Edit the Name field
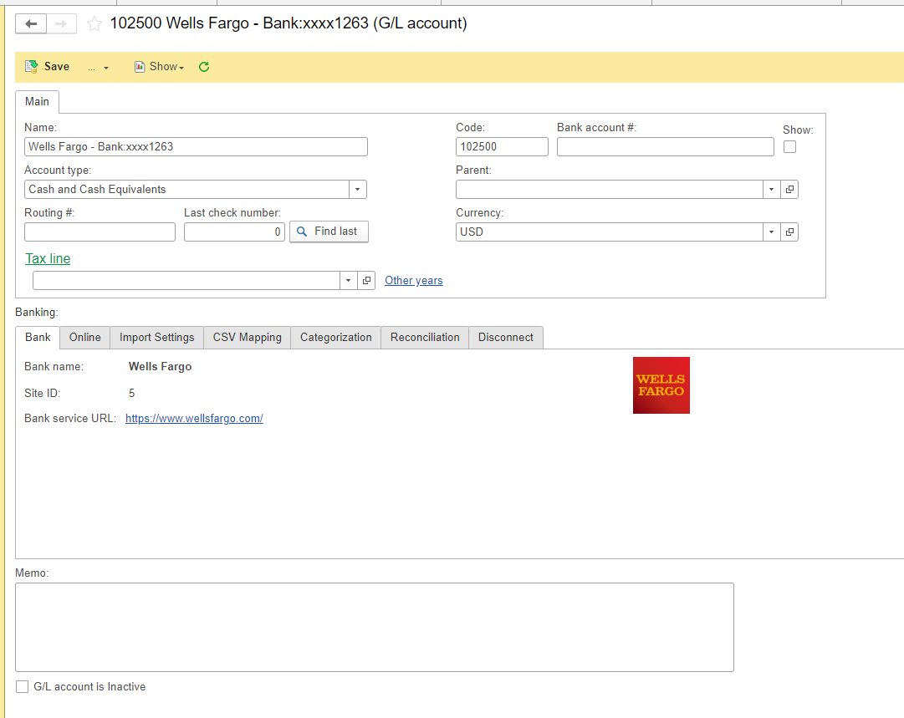 pos(196,147)
